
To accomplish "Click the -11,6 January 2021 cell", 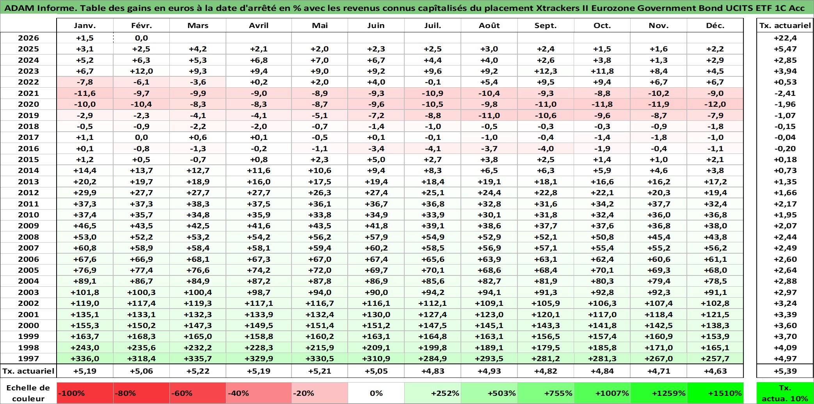I will 85,93.
